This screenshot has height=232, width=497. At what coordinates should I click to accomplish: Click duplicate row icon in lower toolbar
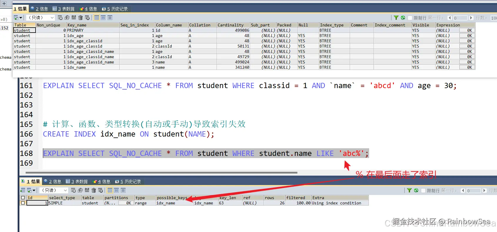[x=80, y=190]
